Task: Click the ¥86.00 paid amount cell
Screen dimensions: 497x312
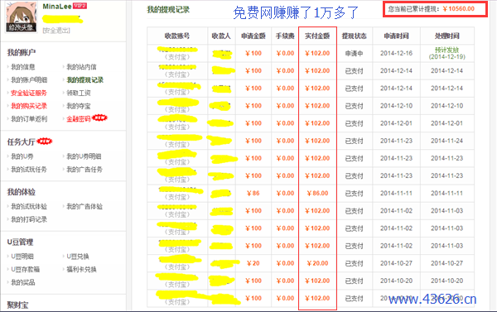Action: click(x=317, y=193)
